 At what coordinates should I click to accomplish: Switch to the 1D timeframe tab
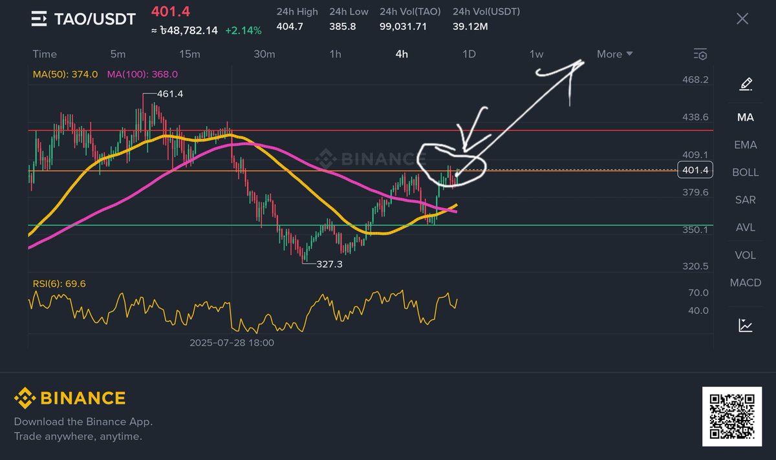coord(469,54)
